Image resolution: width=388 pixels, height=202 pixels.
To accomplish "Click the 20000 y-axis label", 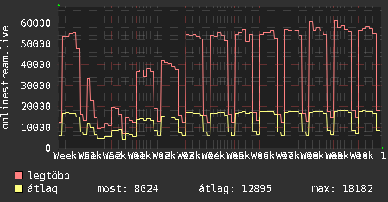I will pos(36,107).
